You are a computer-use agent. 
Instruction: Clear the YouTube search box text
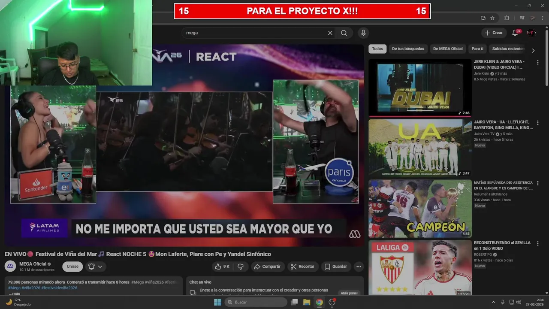click(330, 33)
